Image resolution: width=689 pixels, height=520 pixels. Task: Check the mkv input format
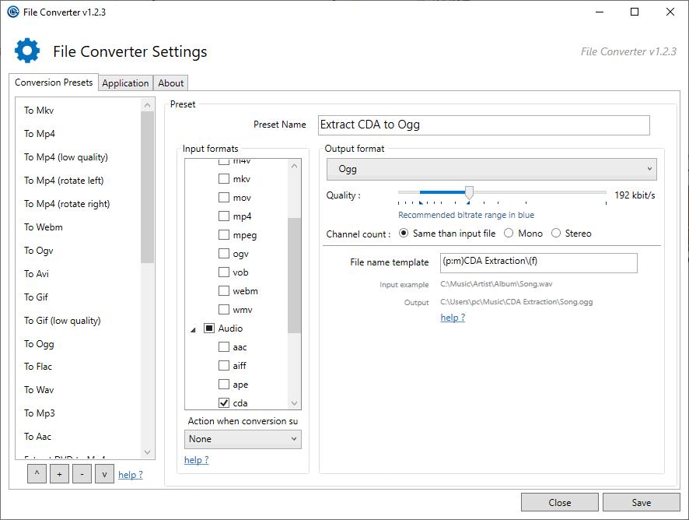[x=224, y=178]
